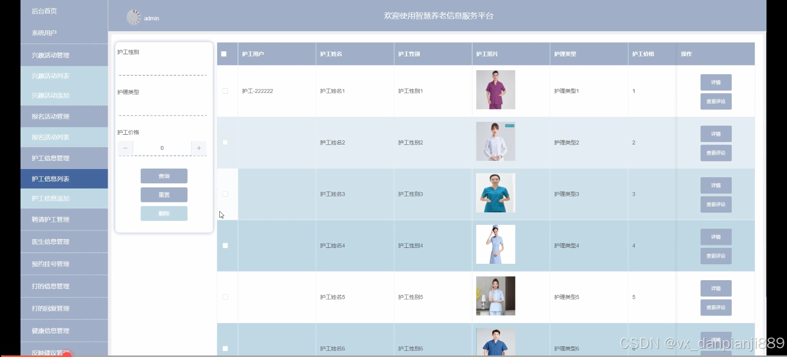787x357 pixels.
Task: Click 查看评论 for 护工姓名4
Action: pos(716,256)
